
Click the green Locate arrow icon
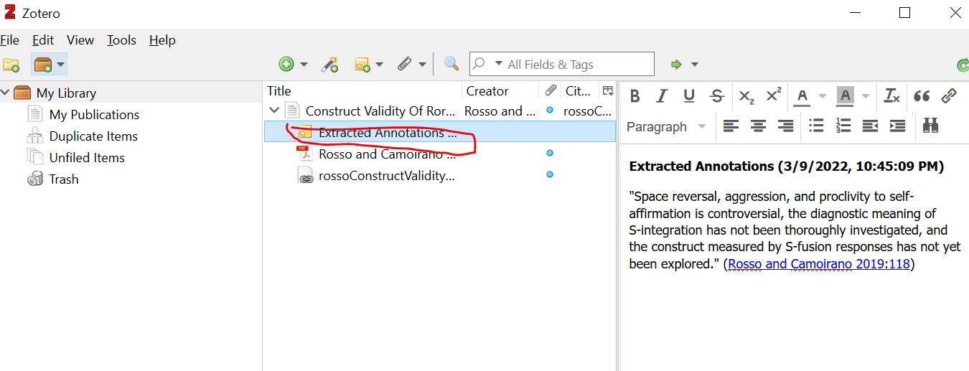click(x=676, y=65)
